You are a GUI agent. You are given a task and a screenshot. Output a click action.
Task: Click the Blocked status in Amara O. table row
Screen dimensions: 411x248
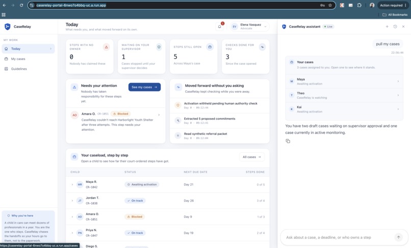[135, 217]
